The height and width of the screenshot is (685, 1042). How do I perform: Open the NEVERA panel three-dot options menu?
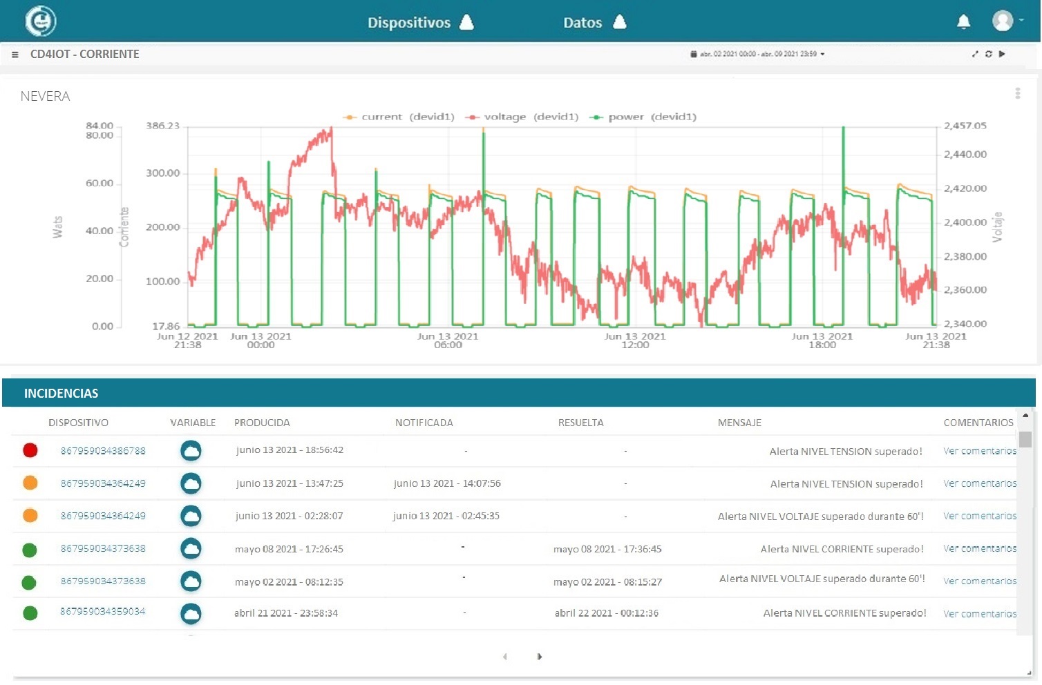click(x=1018, y=93)
